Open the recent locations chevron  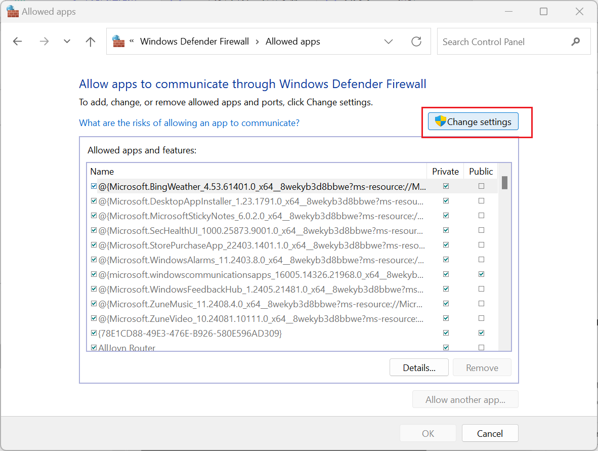[x=67, y=41]
